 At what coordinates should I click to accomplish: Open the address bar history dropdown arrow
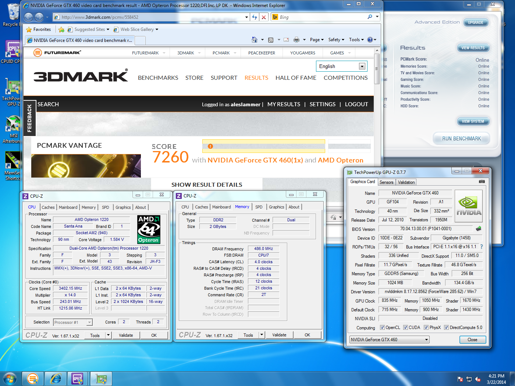(x=246, y=17)
